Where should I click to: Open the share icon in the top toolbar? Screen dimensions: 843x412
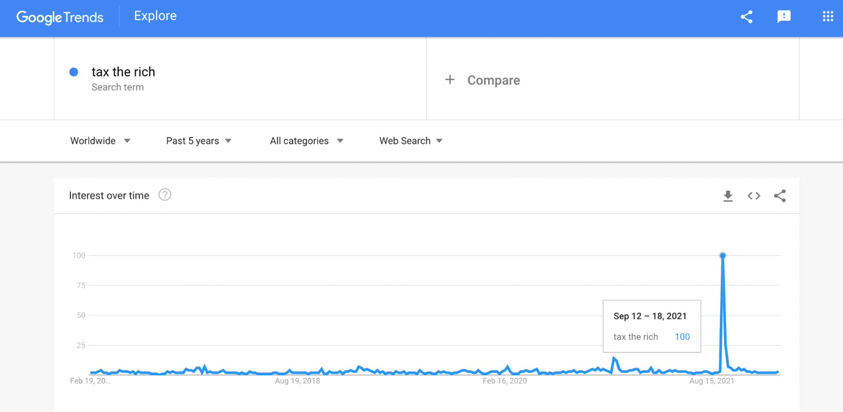coord(746,17)
